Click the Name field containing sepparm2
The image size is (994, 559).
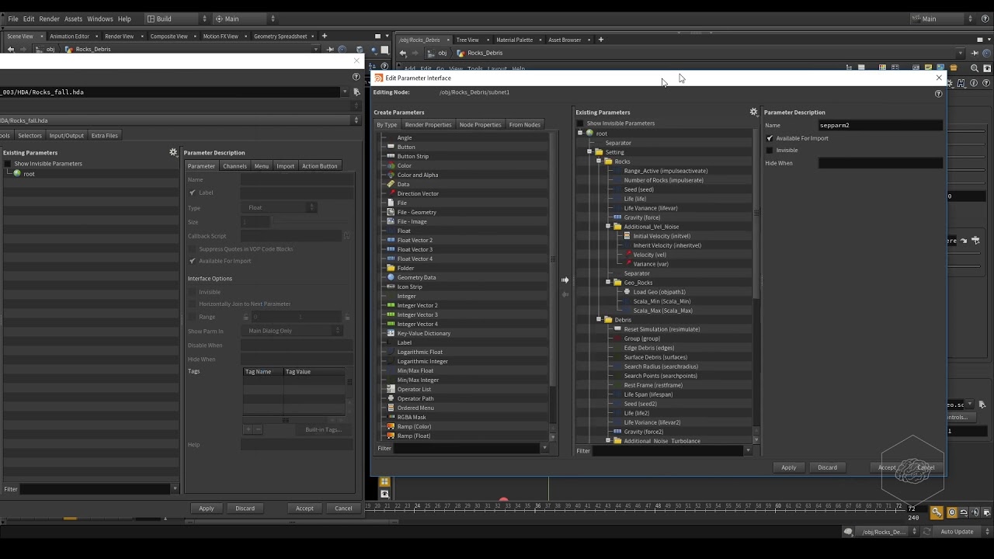coord(881,126)
